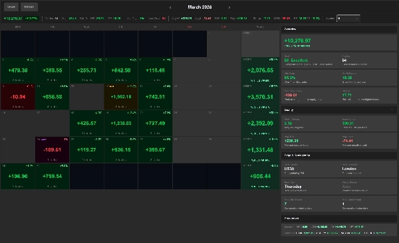Click the 16.26 profit factor value

click(347, 78)
